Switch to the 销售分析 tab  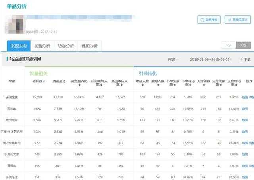click(x=42, y=46)
